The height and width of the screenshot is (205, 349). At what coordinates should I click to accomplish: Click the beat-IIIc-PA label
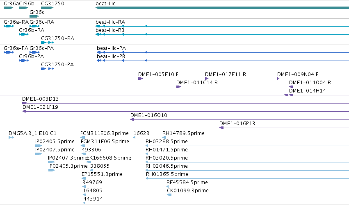(111, 48)
